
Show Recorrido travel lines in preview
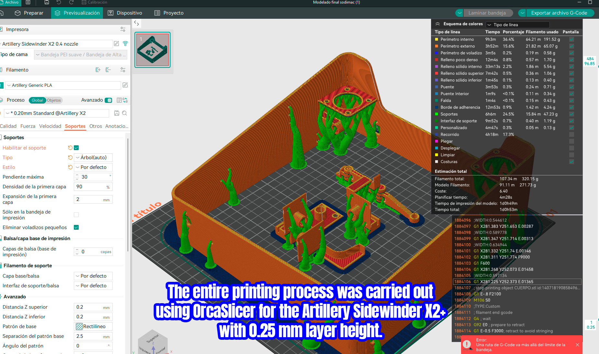coord(571,135)
